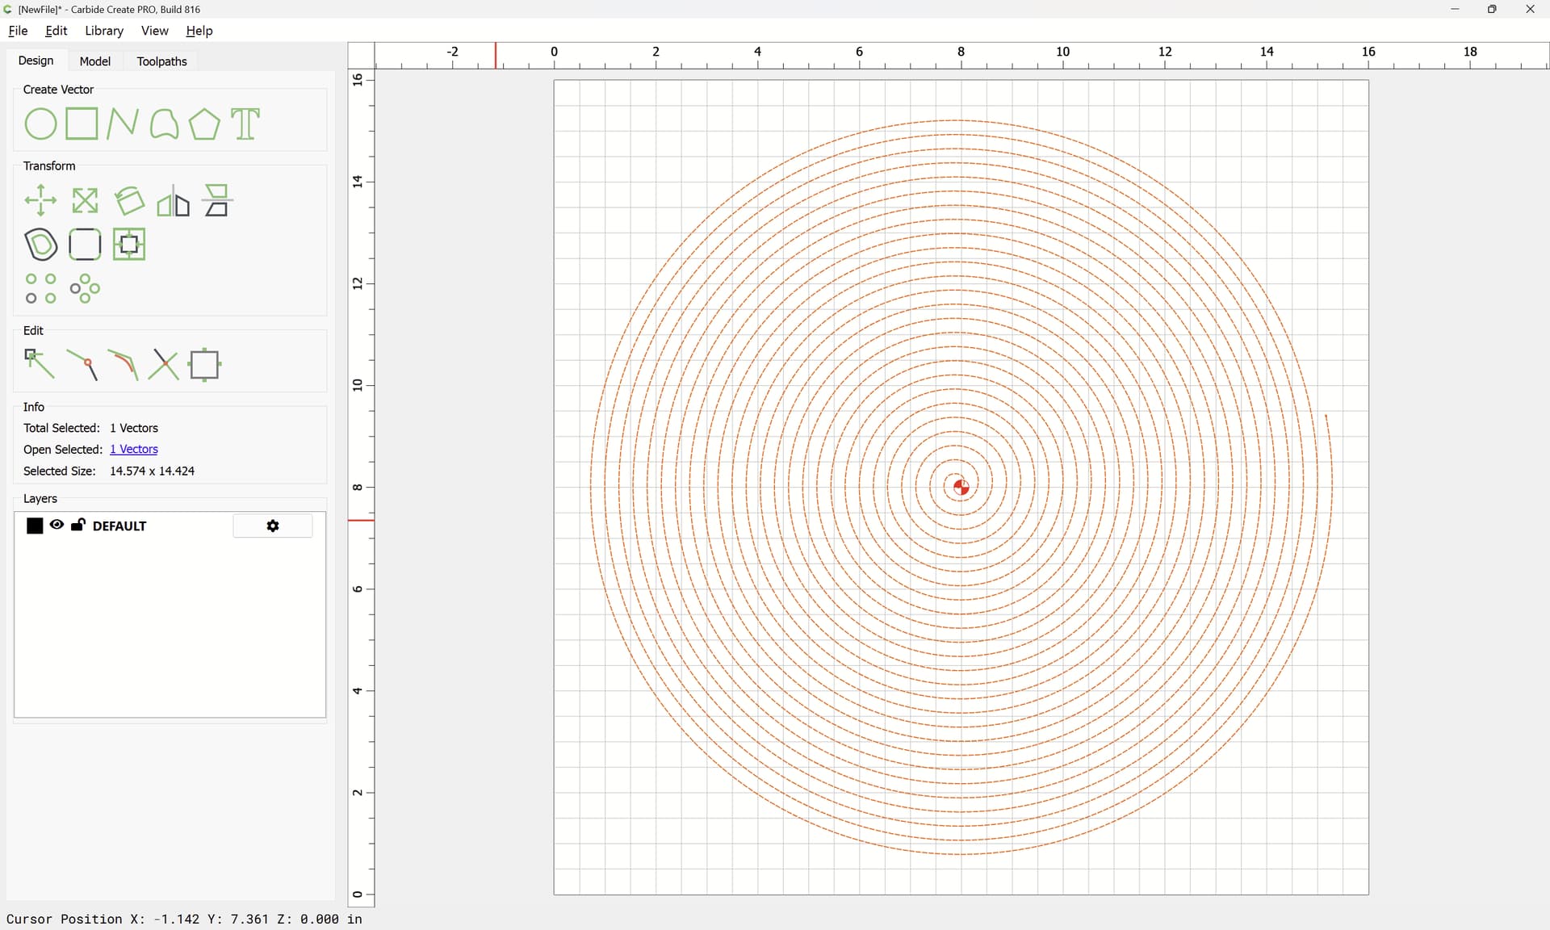Open the Edit menu
This screenshot has height=930, width=1550.
click(x=57, y=31)
